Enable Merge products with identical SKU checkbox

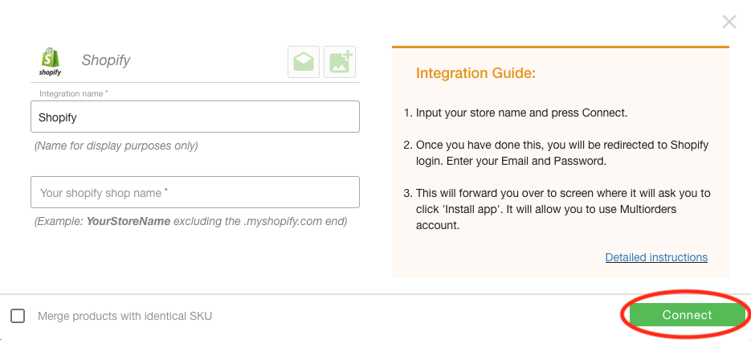pos(18,316)
